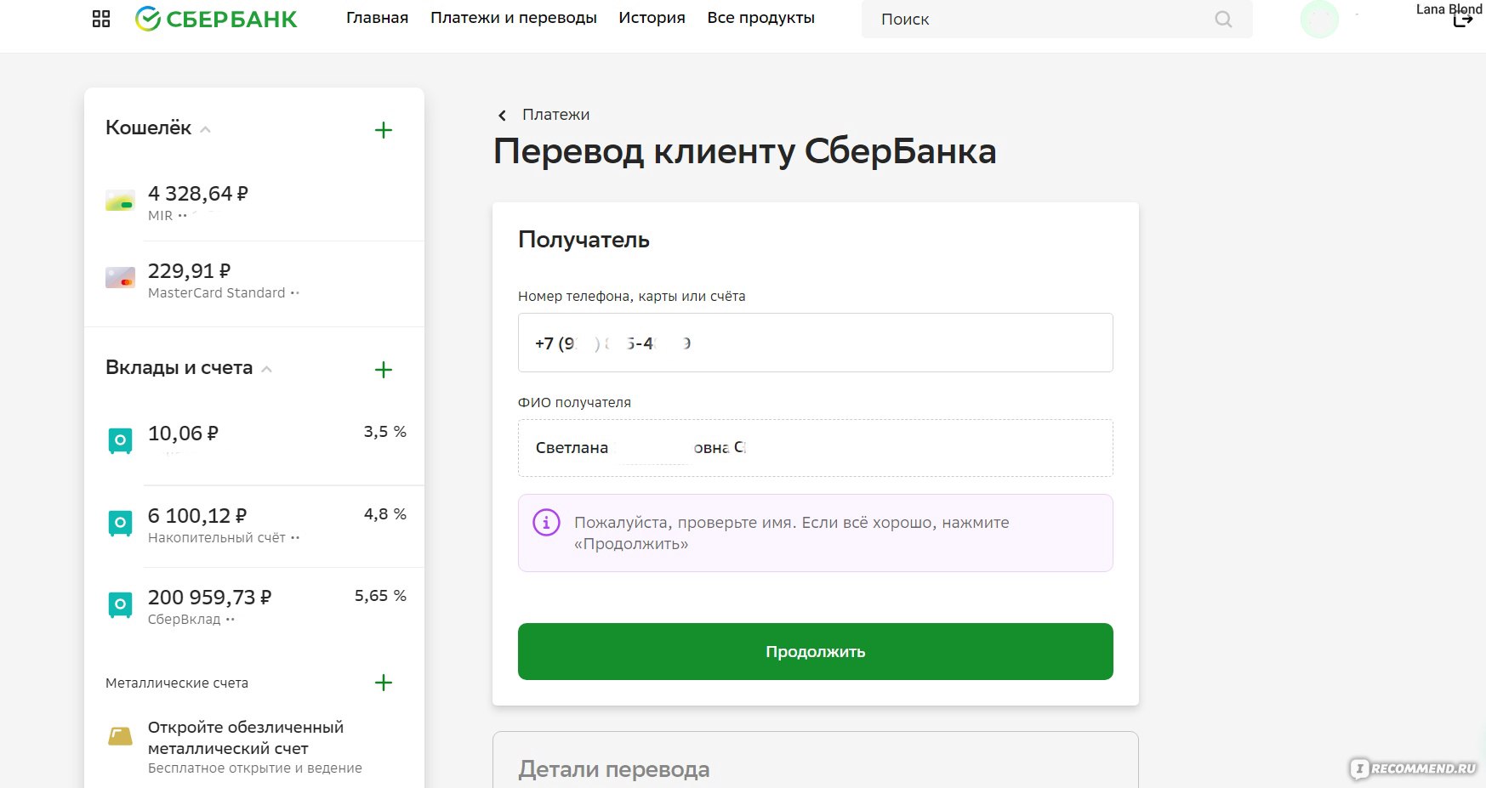The height and width of the screenshot is (788, 1486).
Task: Click the СберВклад label
Action: coord(184,620)
